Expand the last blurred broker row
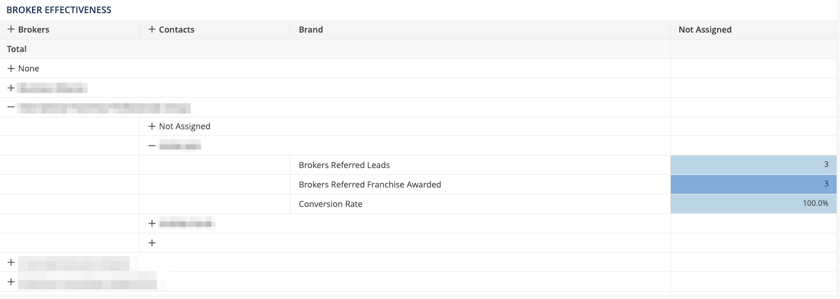This screenshot has width=840, height=299. coord(11,282)
